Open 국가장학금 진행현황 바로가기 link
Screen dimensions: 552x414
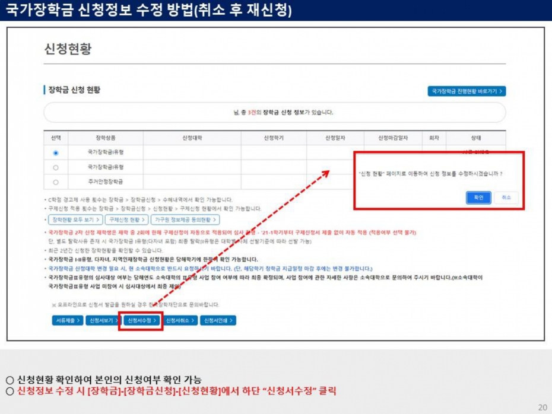pos(467,91)
